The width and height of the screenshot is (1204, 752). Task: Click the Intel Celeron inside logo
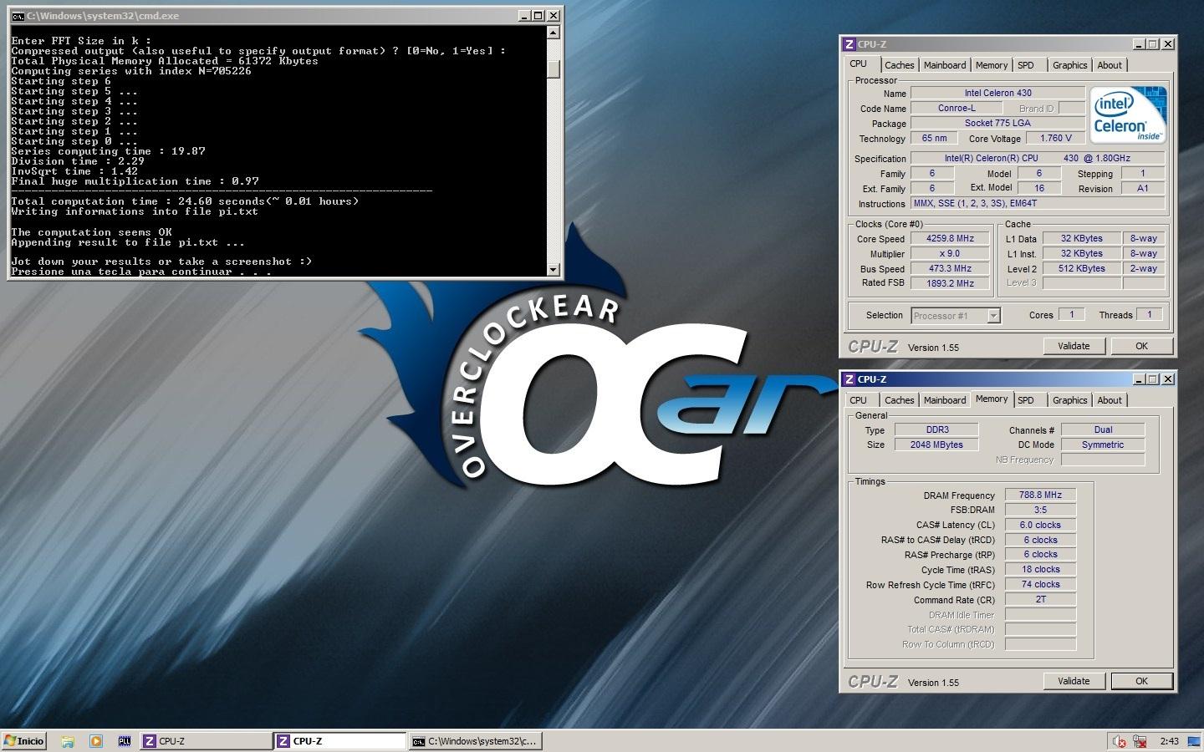coord(1128,114)
